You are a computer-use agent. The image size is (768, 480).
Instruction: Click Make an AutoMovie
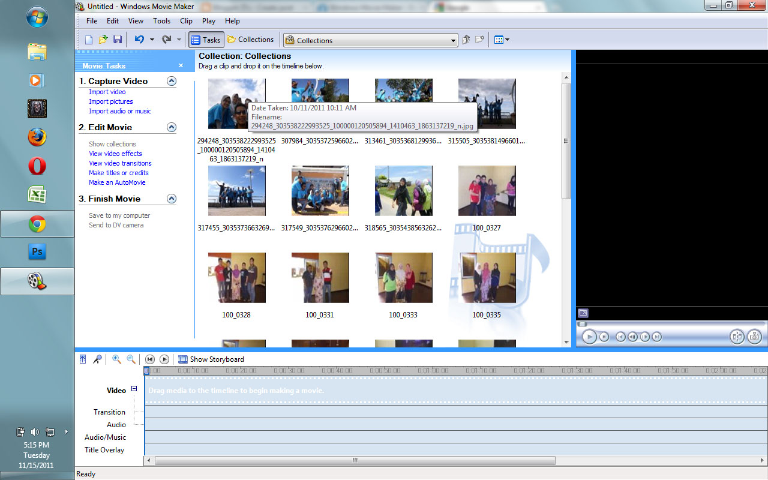pos(117,182)
